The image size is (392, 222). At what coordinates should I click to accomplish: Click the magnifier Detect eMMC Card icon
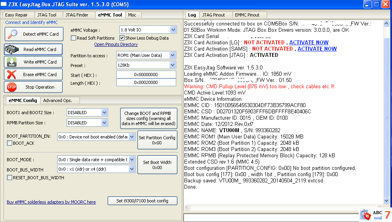pos(12,34)
